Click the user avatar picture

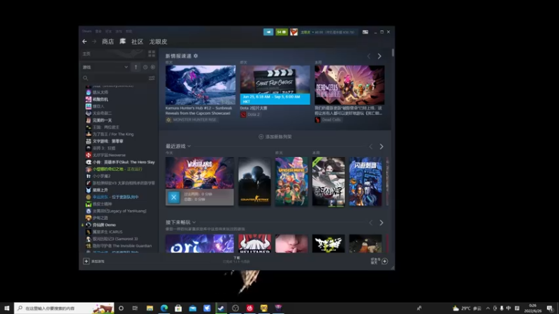(293, 32)
